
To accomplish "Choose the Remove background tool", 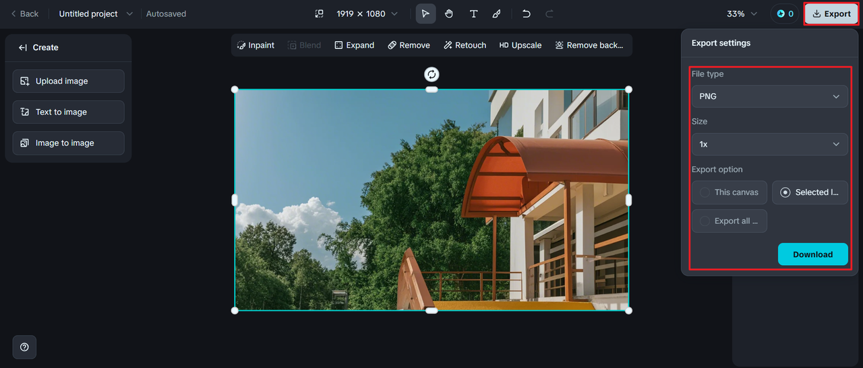I will [x=589, y=45].
